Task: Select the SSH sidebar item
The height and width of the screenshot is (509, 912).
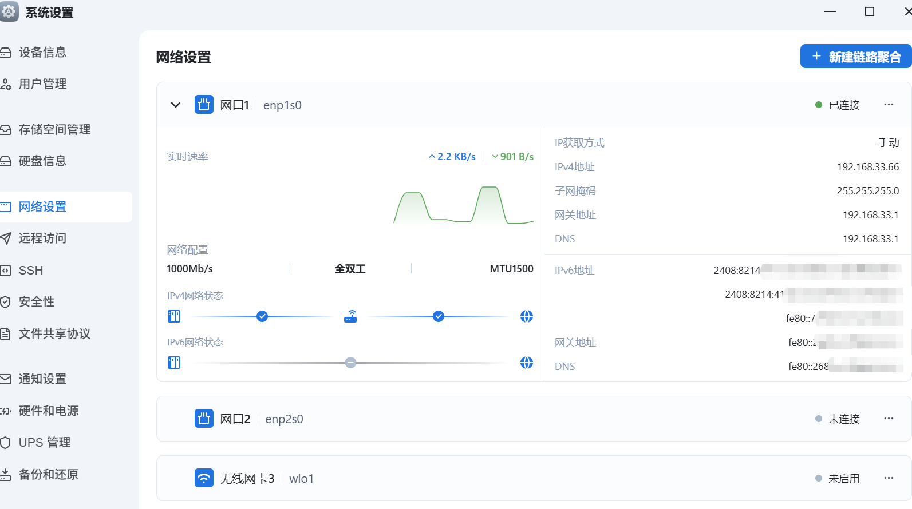Action: (x=31, y=271)
